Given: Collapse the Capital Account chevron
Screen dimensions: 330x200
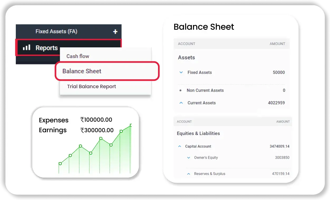Looking at the screenshot, I should point(180,146).
